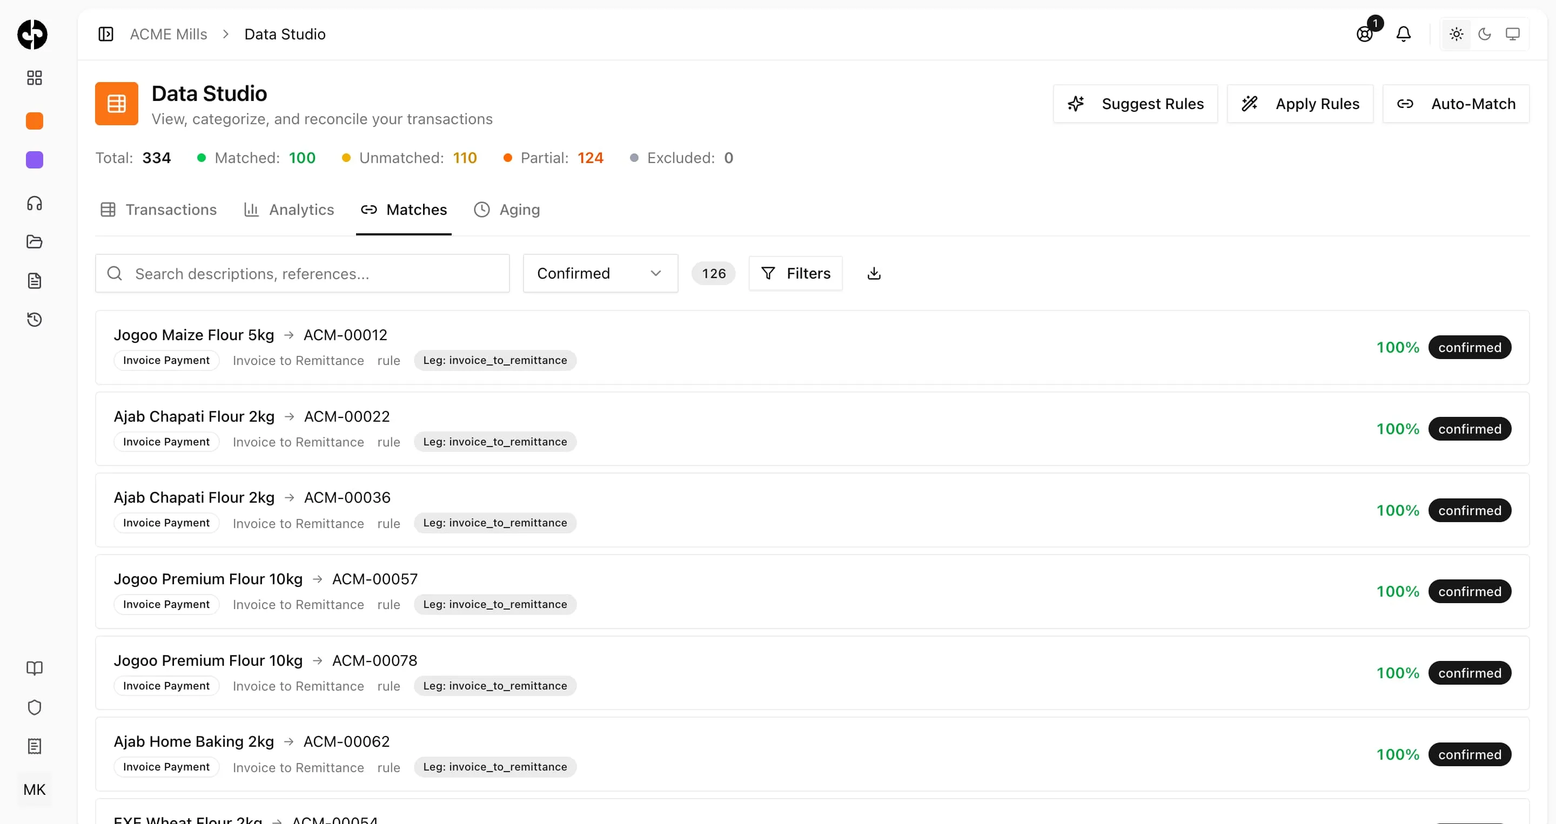The height and width of the screenshot is (824, 1556).
Task: Open the Confirmed status dropdown
Action: click(x=600, y=273)
